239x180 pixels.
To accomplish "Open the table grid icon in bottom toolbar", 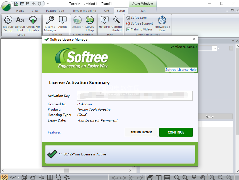I will click(50, 177).
